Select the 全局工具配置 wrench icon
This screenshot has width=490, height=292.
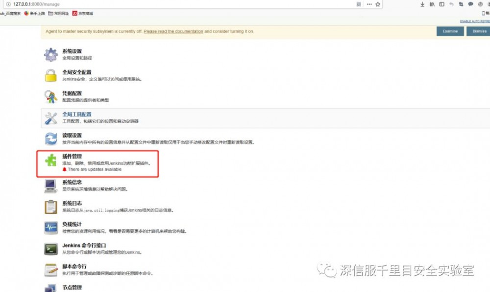[x=50, y=118]
